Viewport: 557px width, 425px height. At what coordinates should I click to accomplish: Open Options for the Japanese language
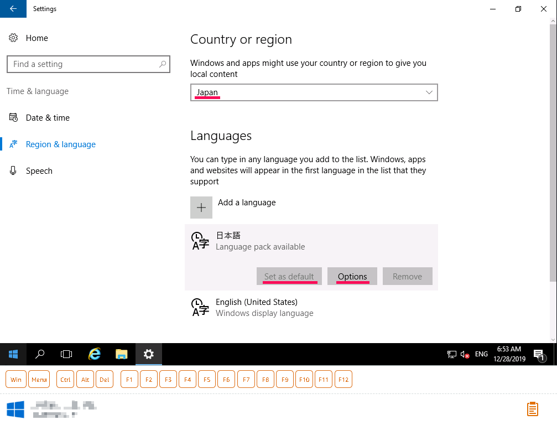(352, 276)
